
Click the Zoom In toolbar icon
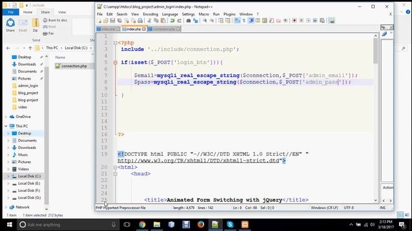pos(205,21)
